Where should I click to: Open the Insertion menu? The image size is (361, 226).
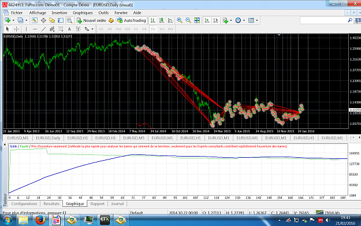tap(59, 13)
